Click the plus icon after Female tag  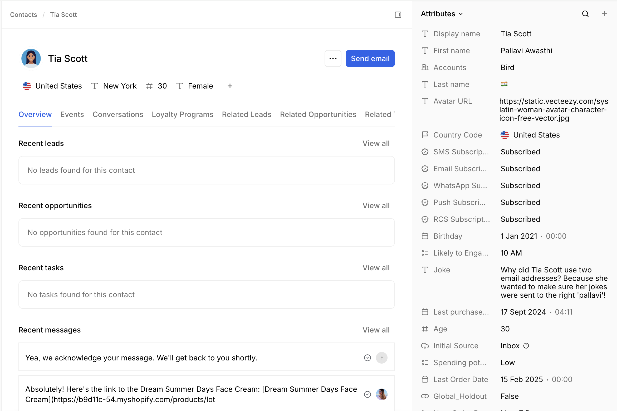230,86
